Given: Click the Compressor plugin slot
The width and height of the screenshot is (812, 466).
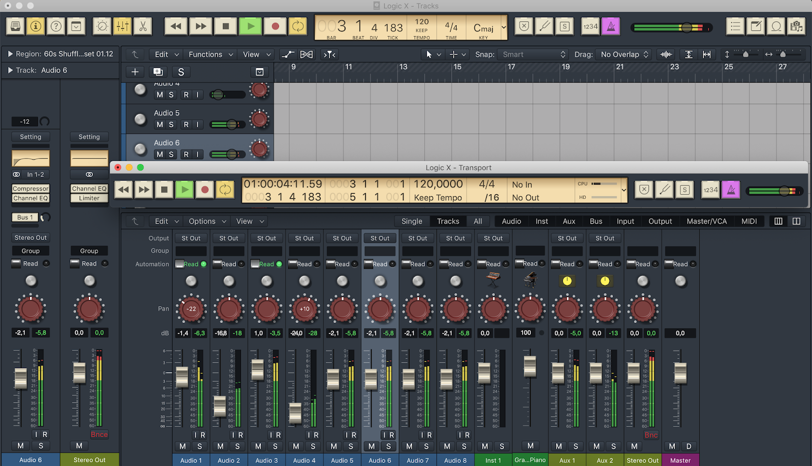Looking at the screenshot, I should 30,189.
